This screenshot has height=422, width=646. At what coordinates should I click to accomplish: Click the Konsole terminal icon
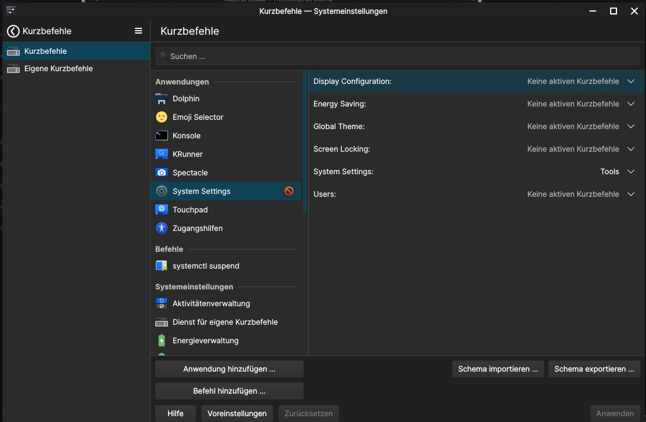tap(162, 135)
